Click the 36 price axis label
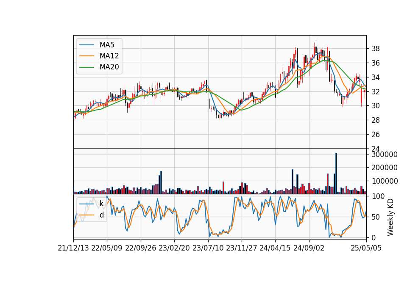This screenshot has width=407, height=292. [x=375, y=63]
